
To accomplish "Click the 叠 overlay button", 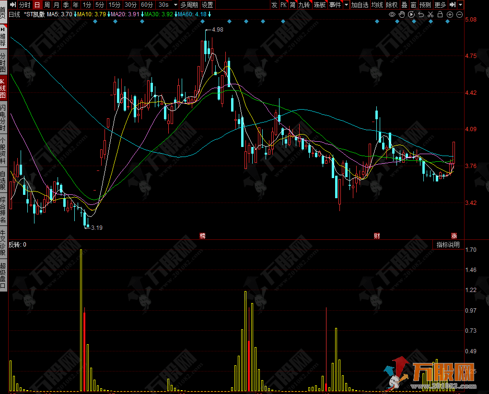I will tap(404, 5).
